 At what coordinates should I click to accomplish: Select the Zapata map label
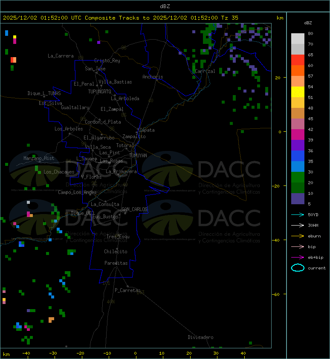point(147,130)
